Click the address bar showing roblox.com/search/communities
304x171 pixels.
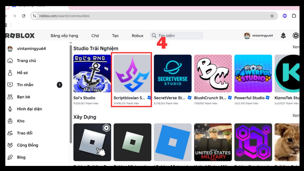(x=154, y=16)
